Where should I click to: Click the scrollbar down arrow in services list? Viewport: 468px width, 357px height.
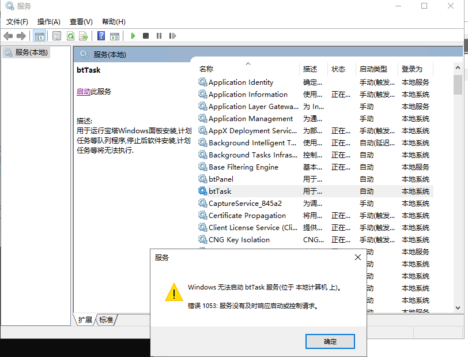(458, 308)
